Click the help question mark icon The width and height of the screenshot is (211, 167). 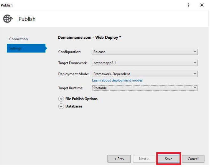pos(189,5)
